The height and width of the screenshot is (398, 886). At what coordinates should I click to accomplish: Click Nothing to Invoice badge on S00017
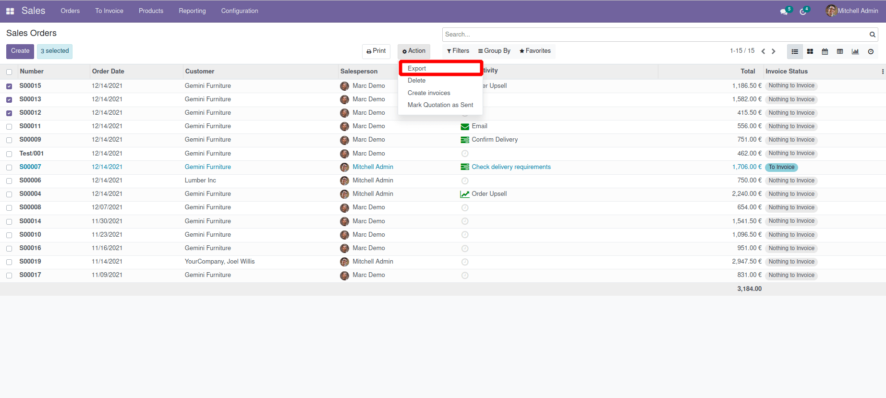(x=791, y=276)
